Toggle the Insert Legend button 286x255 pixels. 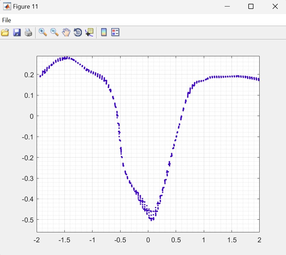pos(115,33)
